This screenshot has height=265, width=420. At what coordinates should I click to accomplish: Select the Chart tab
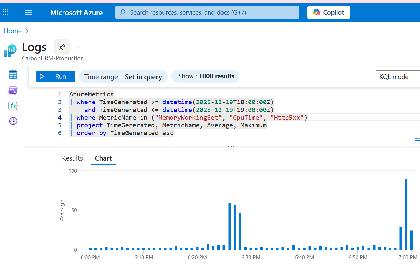pyautogui.click(x=103, y=158)
